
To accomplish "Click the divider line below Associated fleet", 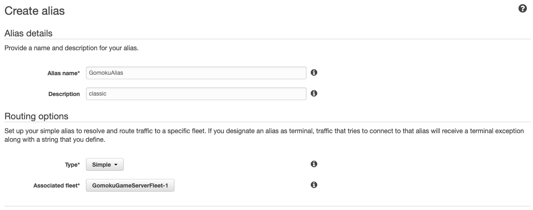I will point(267,206).
